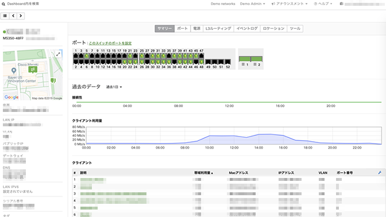
Task: Select switch port 21 icon
Action: [x=130, y=56]
